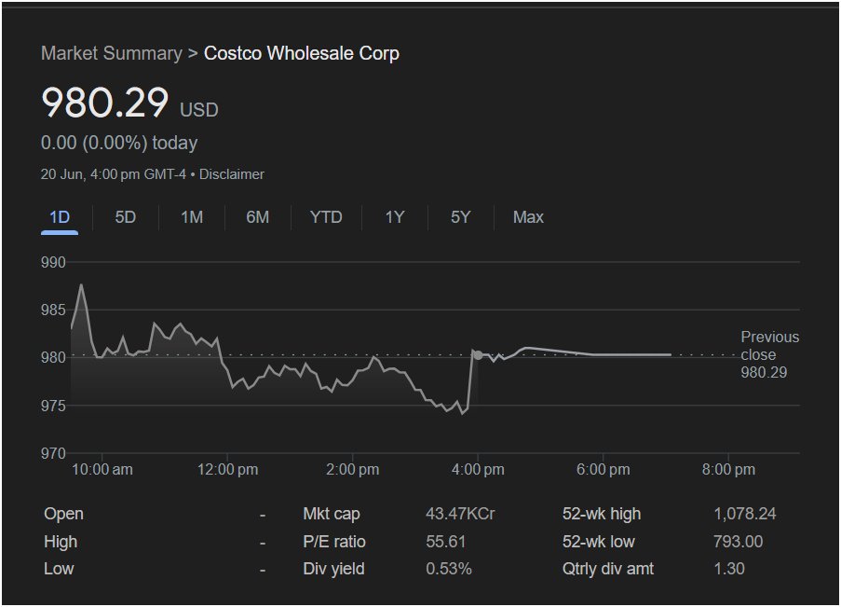This screenshot has height=607, width=841.
Task: Click the Costco Wholesale Corp title
Action: [302, 53]
